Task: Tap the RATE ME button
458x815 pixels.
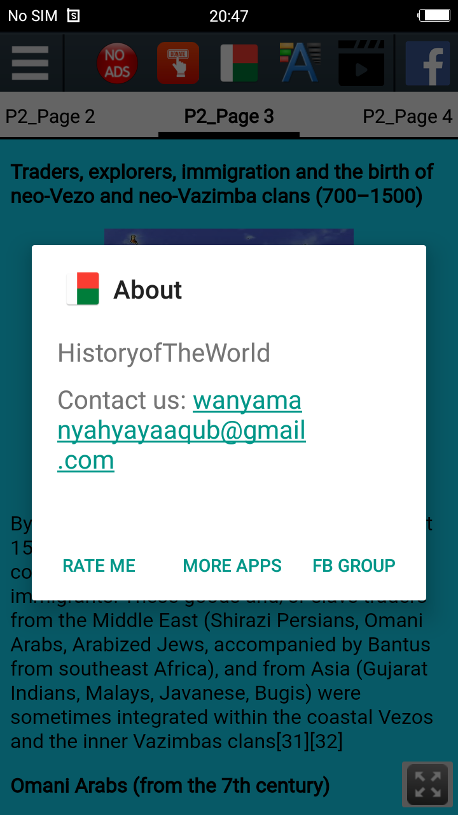Action: (99, 565)
